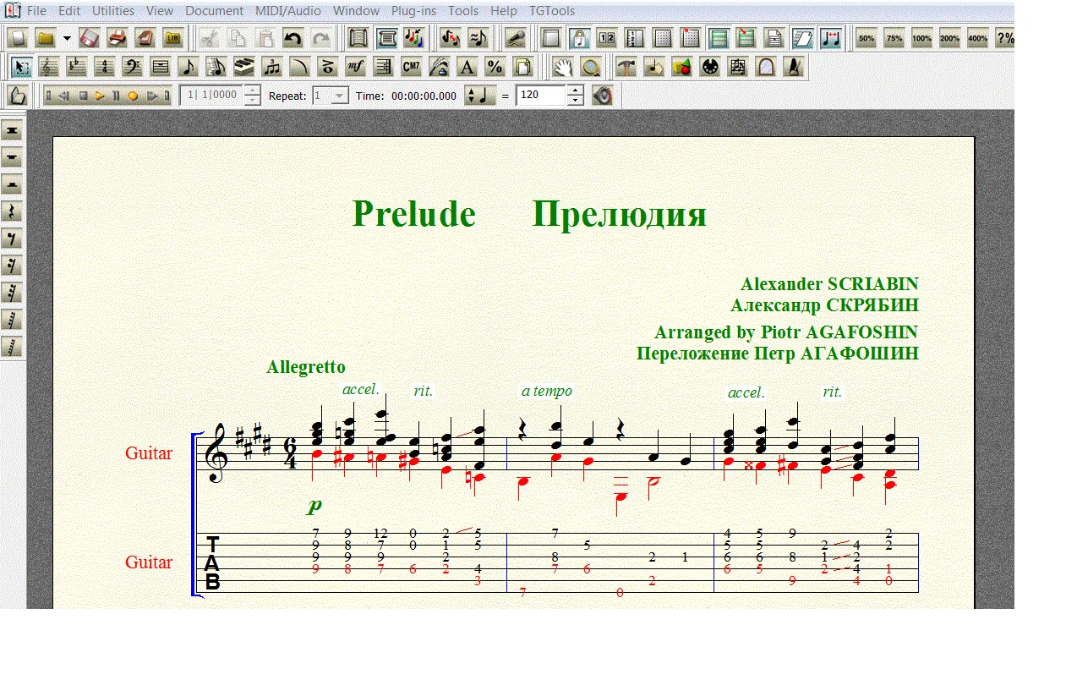Pick the eighth rest in the palette
This screenshot has height=691, width=1077.
[13, 239]
